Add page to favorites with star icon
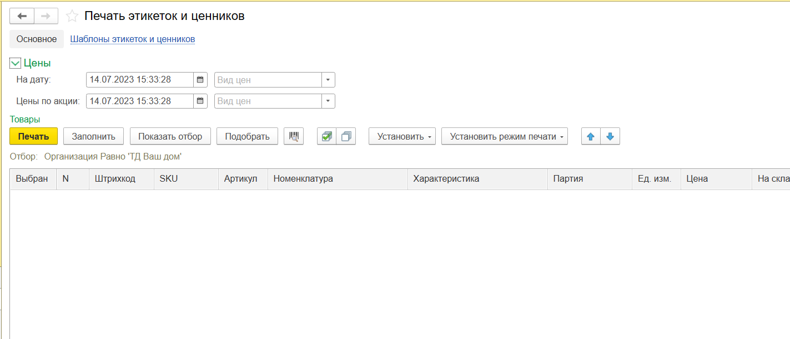Image resolution: width=790 pixels, height=339 pixels. click(x=72, y=16)
